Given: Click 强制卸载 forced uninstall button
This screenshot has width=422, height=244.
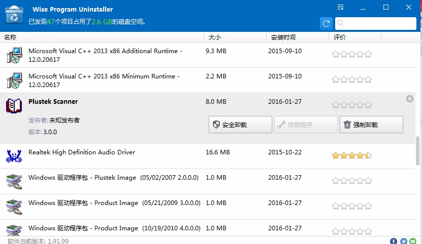Looking at the screenshot, I should point(371,125).
